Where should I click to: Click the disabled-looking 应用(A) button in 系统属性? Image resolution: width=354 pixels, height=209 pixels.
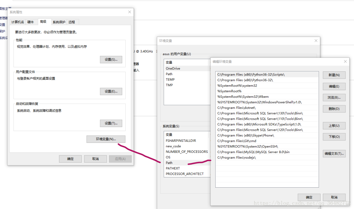(120, 159)
